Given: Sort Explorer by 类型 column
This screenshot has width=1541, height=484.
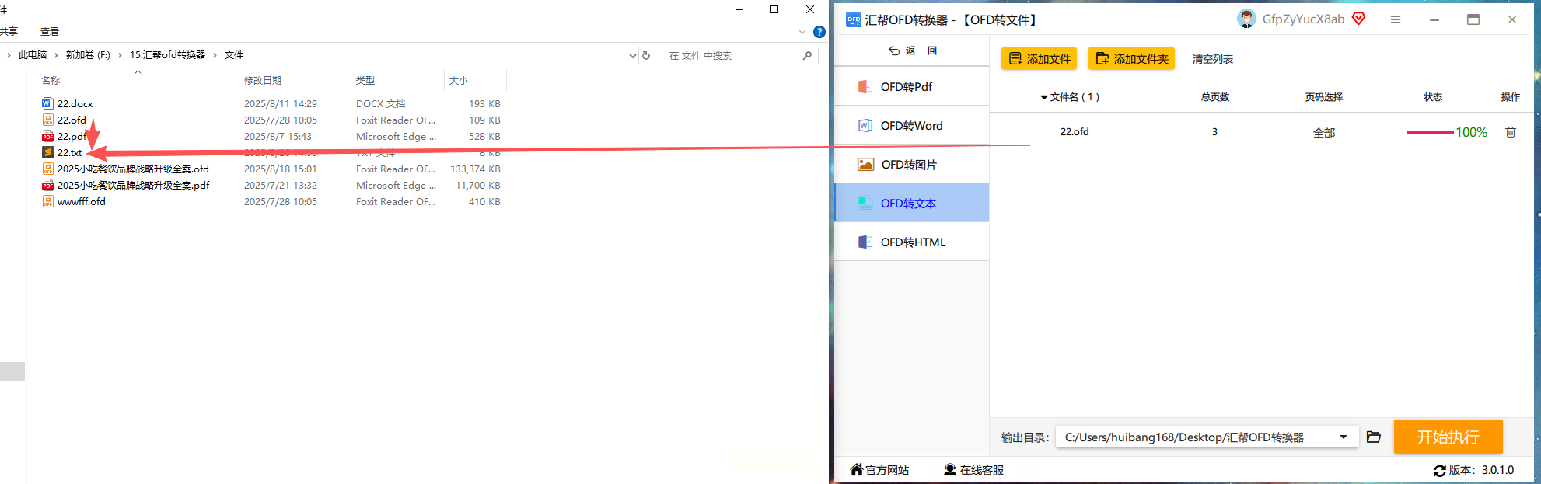Looking at the screenshot, I should pyautogui.click(x=365, y=80).
